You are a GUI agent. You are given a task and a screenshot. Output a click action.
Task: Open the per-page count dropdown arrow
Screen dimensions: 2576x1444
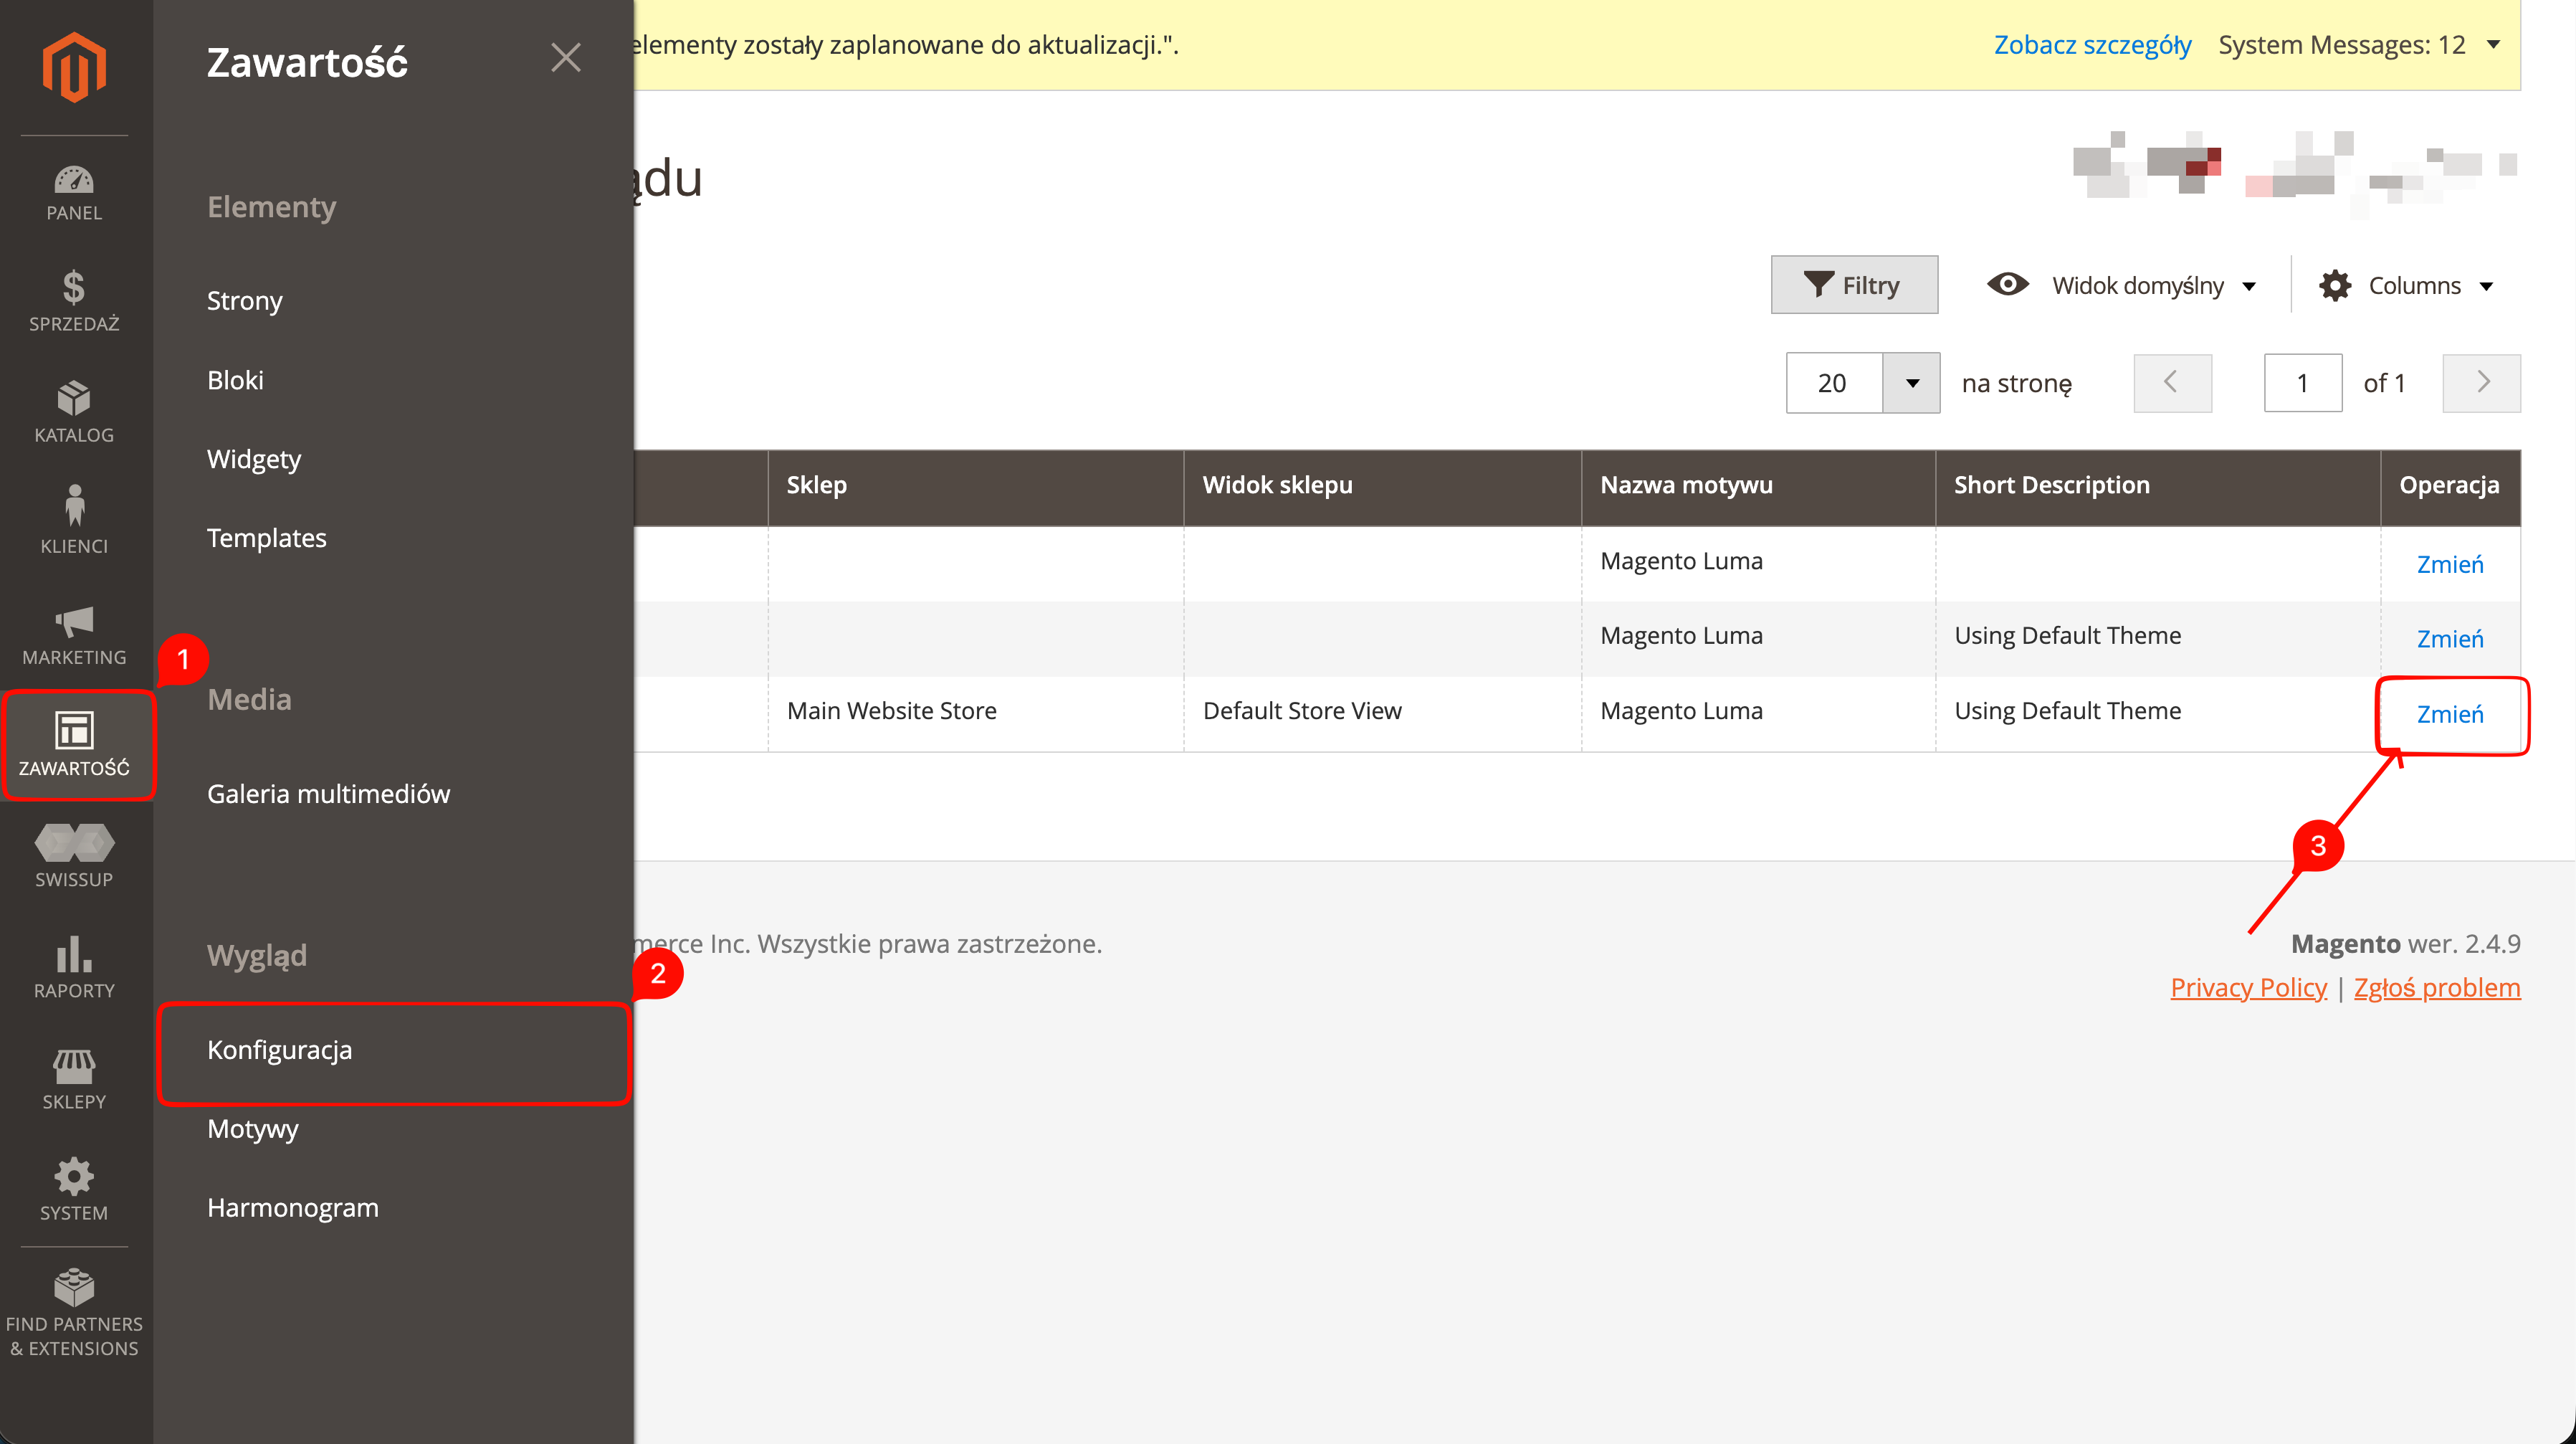(1911, 383)
